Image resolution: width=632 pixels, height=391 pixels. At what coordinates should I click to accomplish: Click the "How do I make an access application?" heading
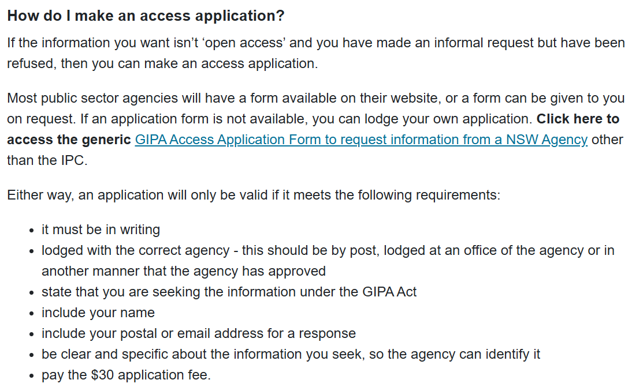[x=146, y=16]
